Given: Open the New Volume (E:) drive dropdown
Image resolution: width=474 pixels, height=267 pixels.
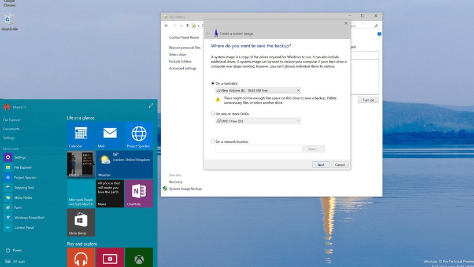Looking at the screenshot, I should tap(258, 90).
